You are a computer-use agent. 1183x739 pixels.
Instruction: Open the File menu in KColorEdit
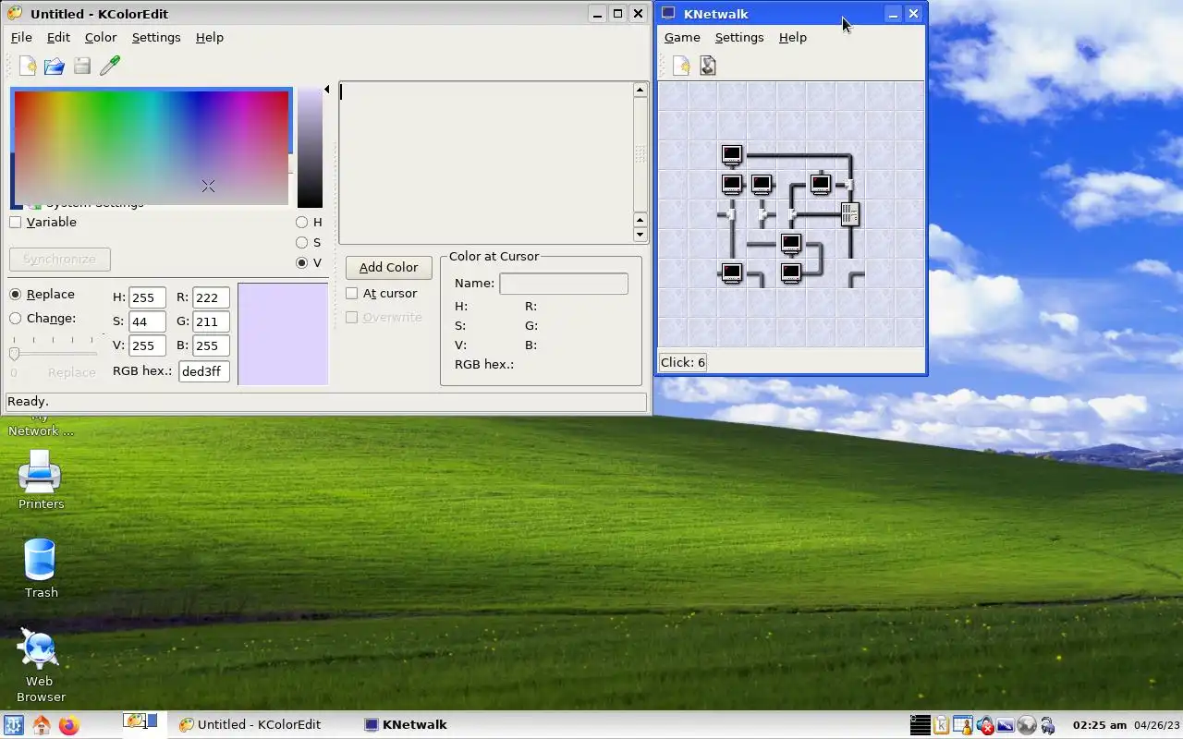(21, 38)
